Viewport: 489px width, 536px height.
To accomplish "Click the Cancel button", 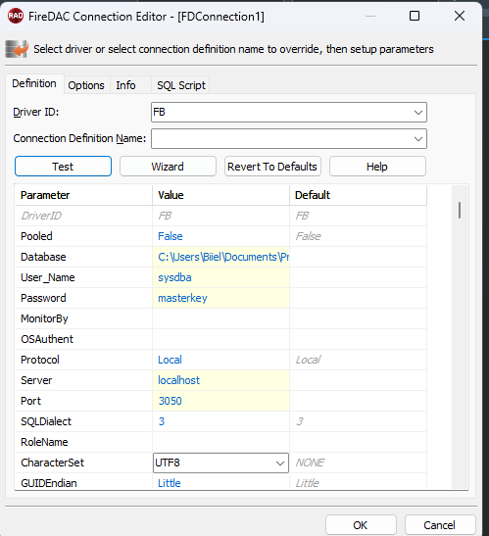I will (x=440, y=525).
